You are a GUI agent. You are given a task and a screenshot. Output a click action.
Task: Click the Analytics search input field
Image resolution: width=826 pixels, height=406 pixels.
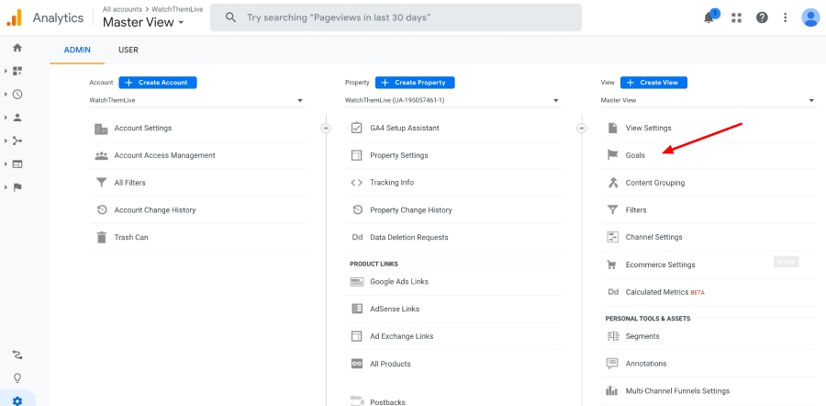pos(396,17)
